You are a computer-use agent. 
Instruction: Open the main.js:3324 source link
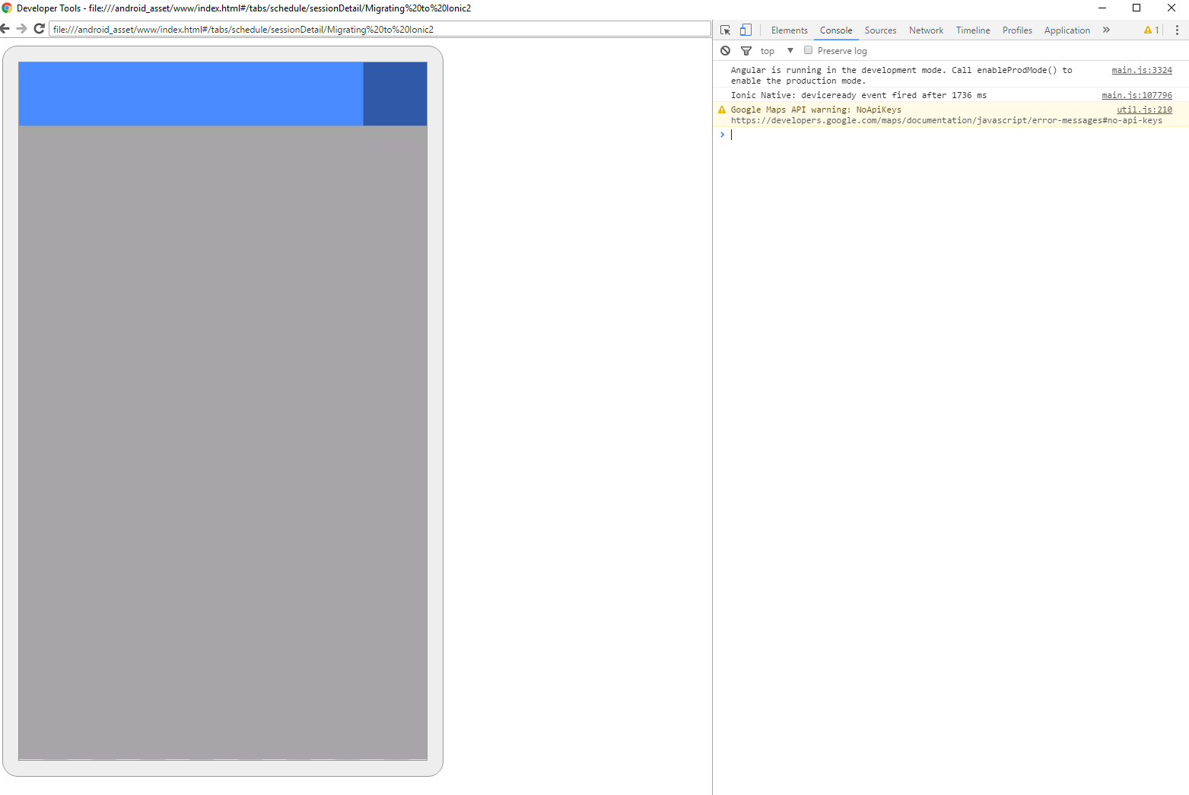tap(1141, 69)
